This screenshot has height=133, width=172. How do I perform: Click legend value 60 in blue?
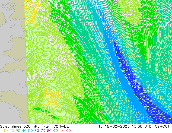(x=37, y=131)
